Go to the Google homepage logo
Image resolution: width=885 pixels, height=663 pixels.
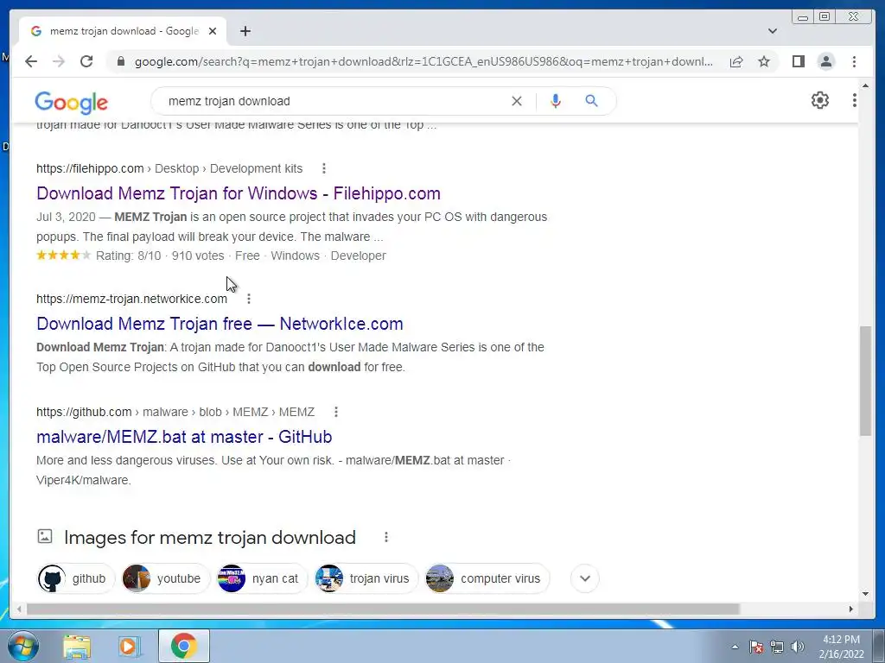click(71, 102)
